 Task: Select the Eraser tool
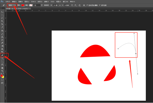tap(2, 43)
